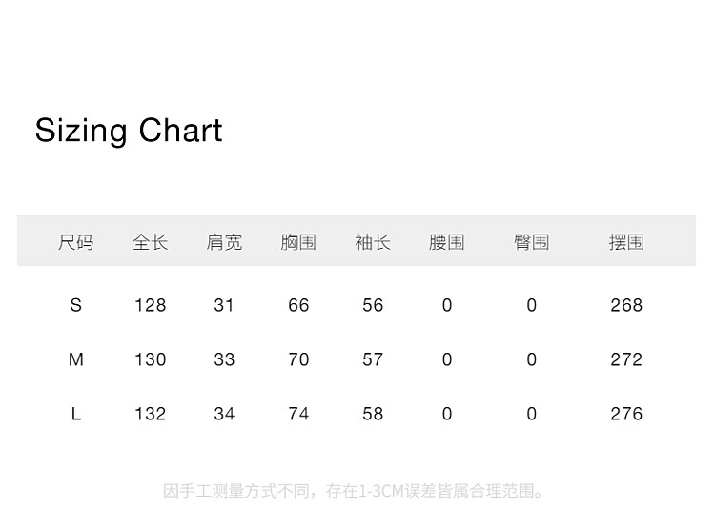This screenshot has height=532, width=715.
Task: Select shoulder width value 33
Action: (x=224, y=359)
